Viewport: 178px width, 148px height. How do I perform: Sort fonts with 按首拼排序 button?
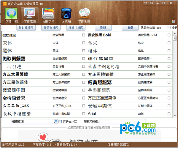click(76, 28)
